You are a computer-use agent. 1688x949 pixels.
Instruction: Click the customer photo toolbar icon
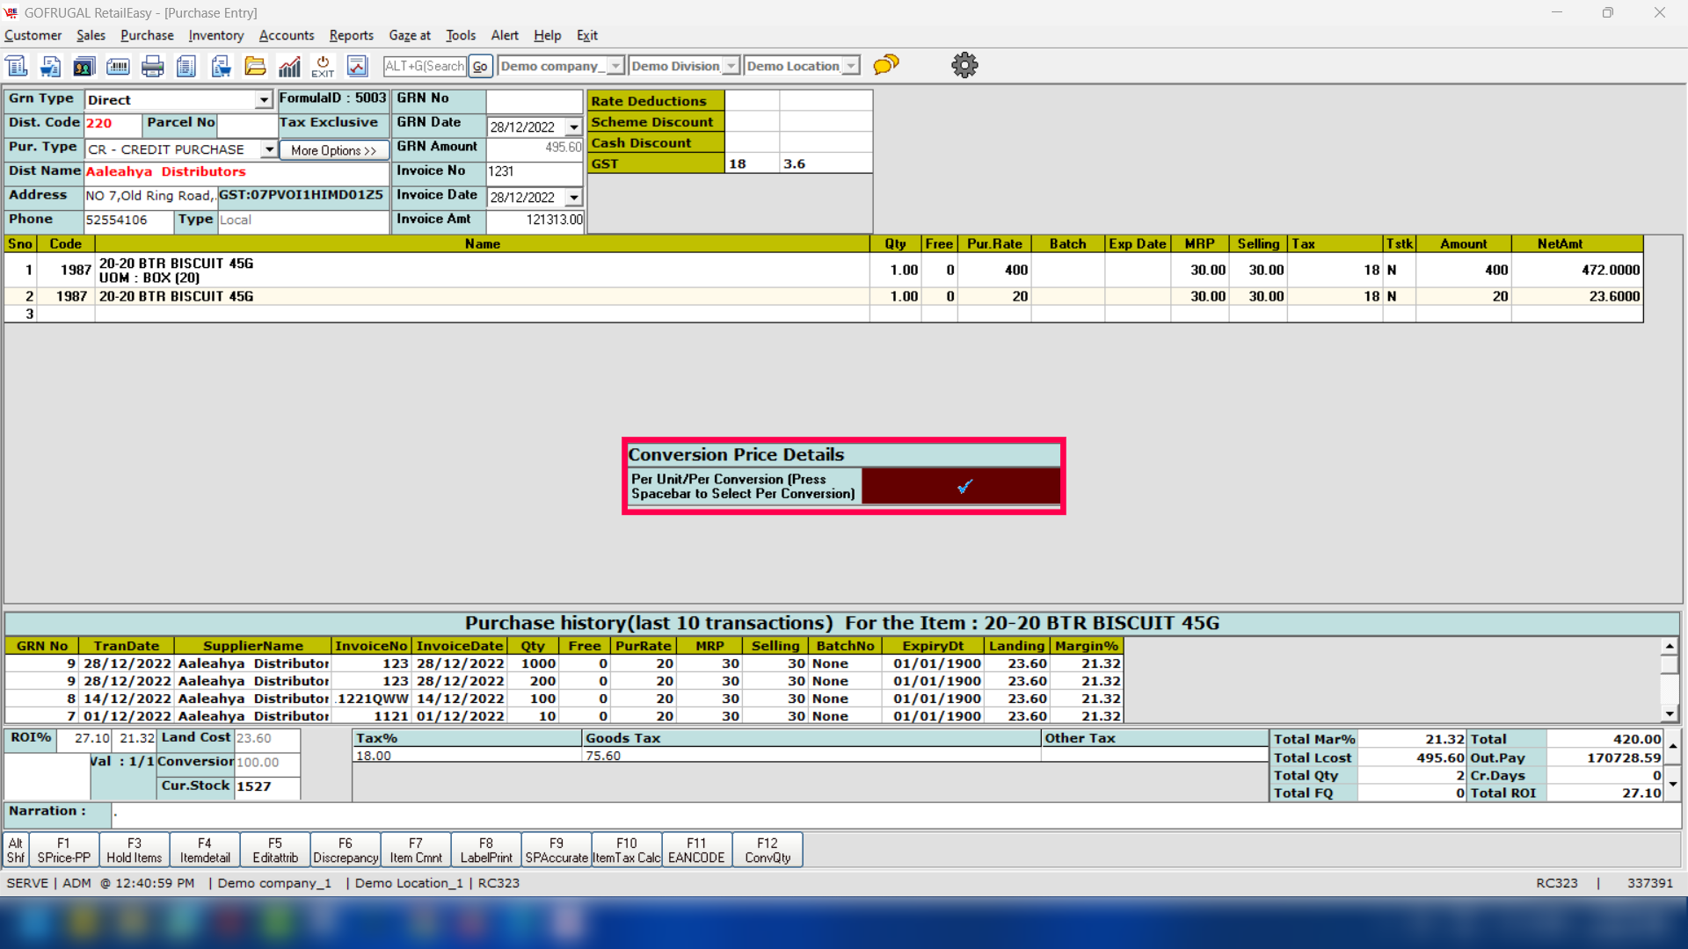(x=84, y=66)
